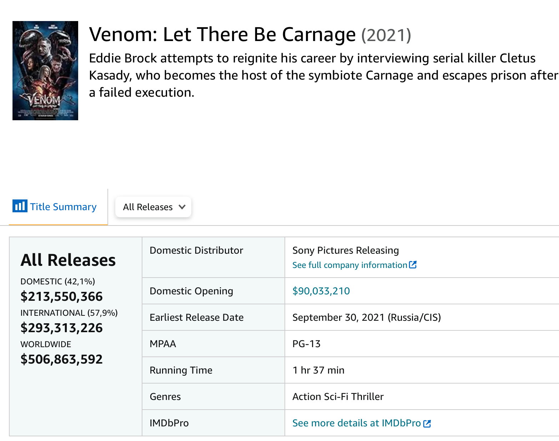Click the September 30, 2021 release date value
Viewport: 559px width, 441px height.
pos(367,318)
